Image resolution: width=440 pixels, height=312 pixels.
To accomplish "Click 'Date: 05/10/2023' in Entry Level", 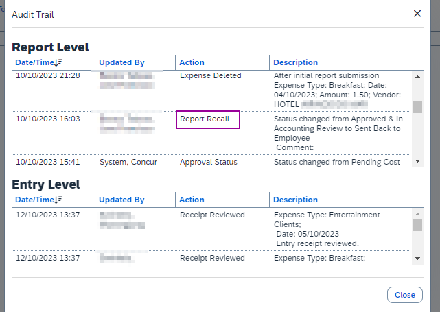I will pyautogui.click(x=308, y=234).
